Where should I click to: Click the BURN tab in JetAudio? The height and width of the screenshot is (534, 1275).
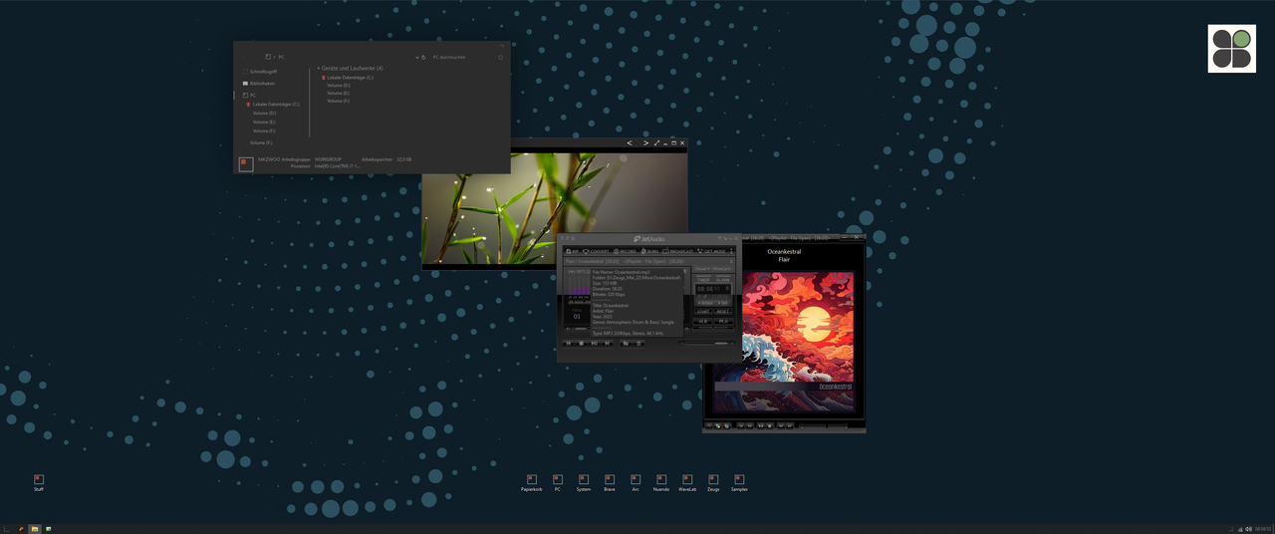[x=649, y=251]
